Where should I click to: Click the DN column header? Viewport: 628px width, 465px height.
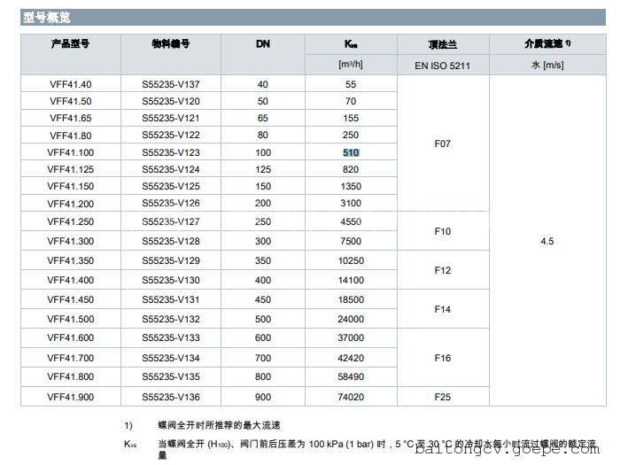(263, 43)
